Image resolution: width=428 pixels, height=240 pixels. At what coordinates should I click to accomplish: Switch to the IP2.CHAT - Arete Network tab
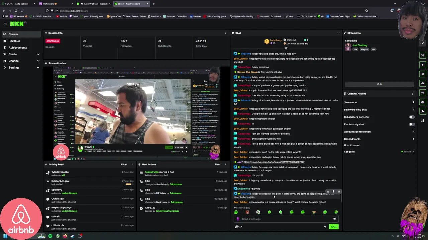(x=19, y=4)
